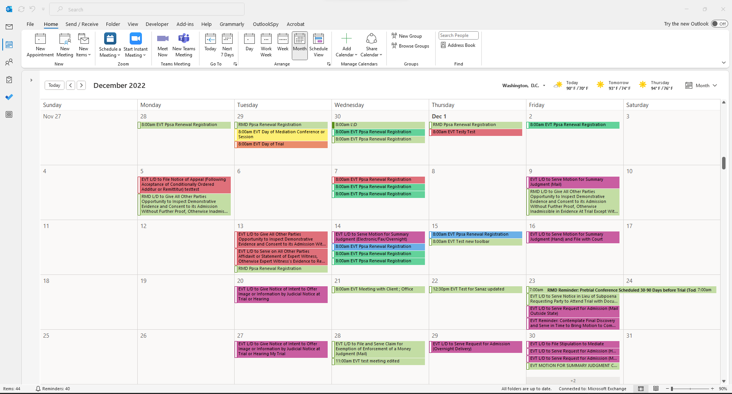
Task: Open the People module in the sidebar
Action: pos(9,62)
